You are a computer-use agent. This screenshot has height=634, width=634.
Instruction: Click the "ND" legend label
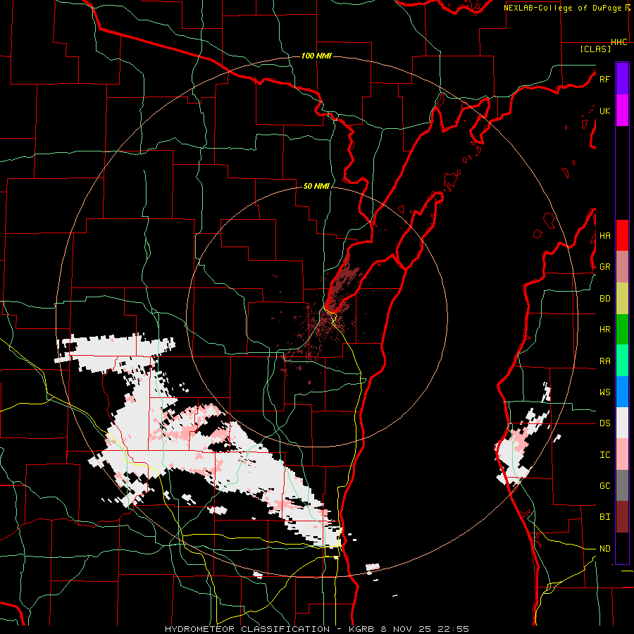tap(604, 549)
